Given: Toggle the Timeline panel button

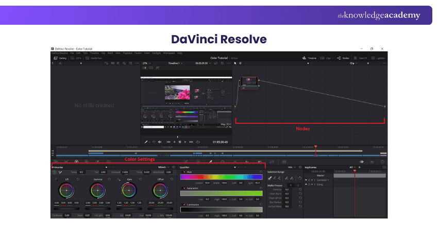Looking at the screenshot, I should coord(309,58).
